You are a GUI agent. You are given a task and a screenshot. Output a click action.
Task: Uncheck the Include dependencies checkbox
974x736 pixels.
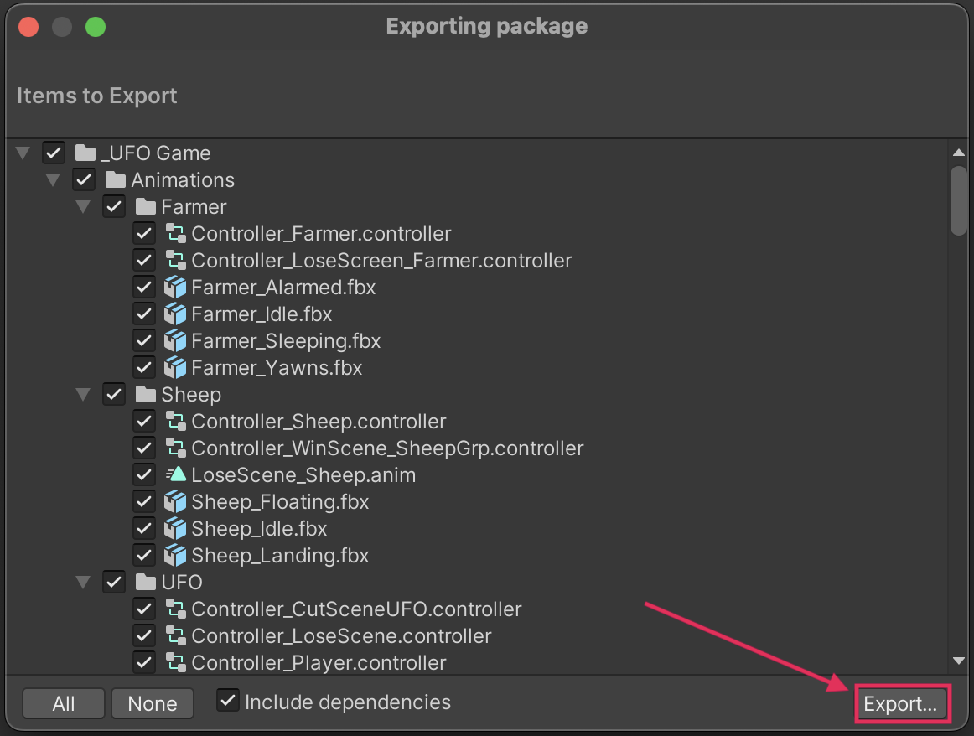tap(228, 701)
